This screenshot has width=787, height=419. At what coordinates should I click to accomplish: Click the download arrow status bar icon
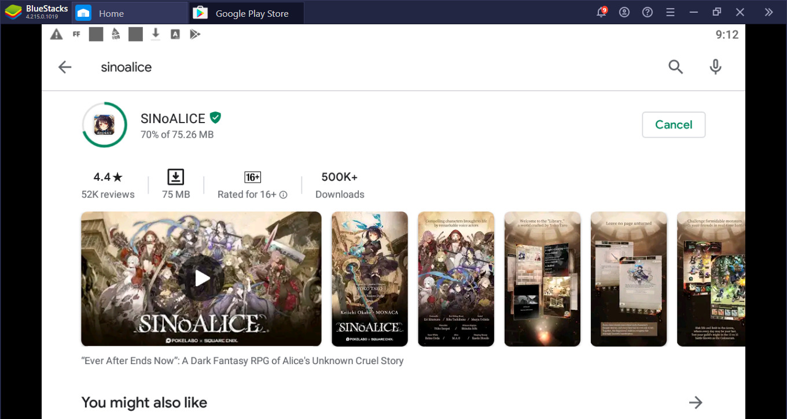coord(155,34)
